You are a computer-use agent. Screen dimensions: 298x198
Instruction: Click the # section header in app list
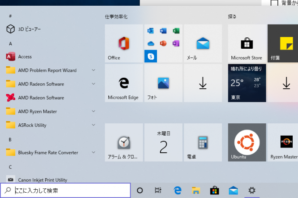(10, 16)
